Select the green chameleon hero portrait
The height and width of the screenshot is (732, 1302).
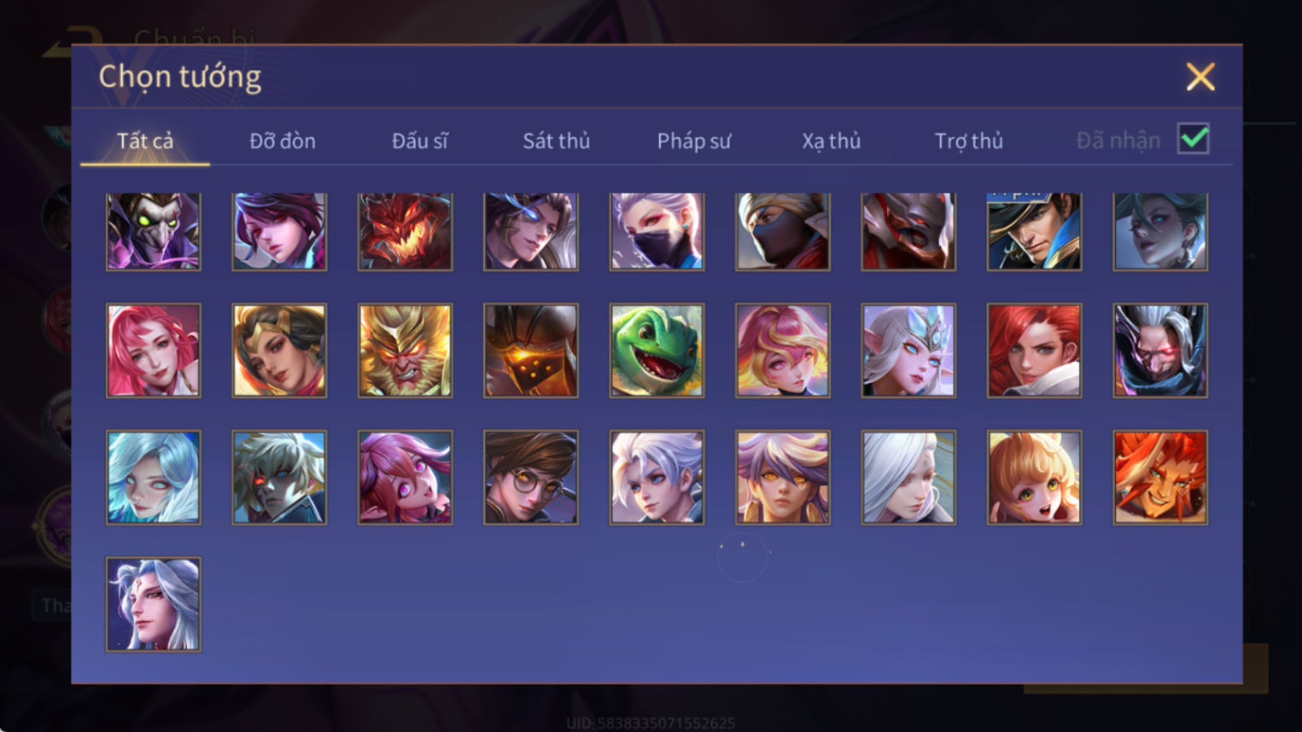click(x=657, y=351)
